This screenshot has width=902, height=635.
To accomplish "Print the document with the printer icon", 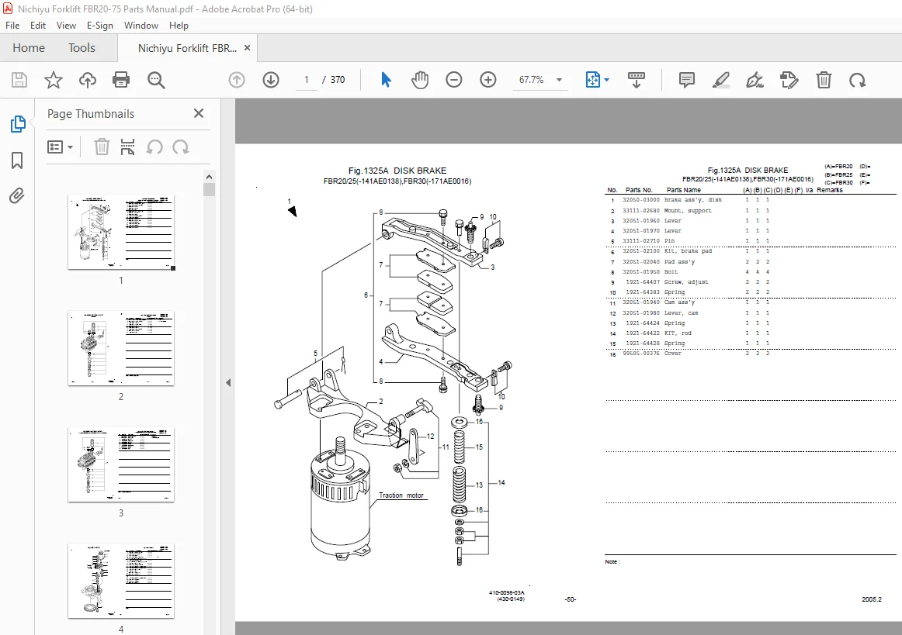I will click(x=121, y=80).
